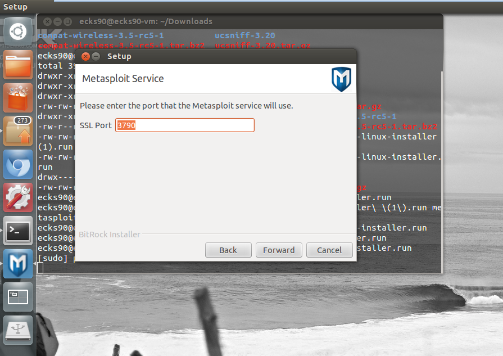Viewport: 503px width, 356px height.
Task: Launch Chromium browser from the launcher
Action: tap(18, 164)
